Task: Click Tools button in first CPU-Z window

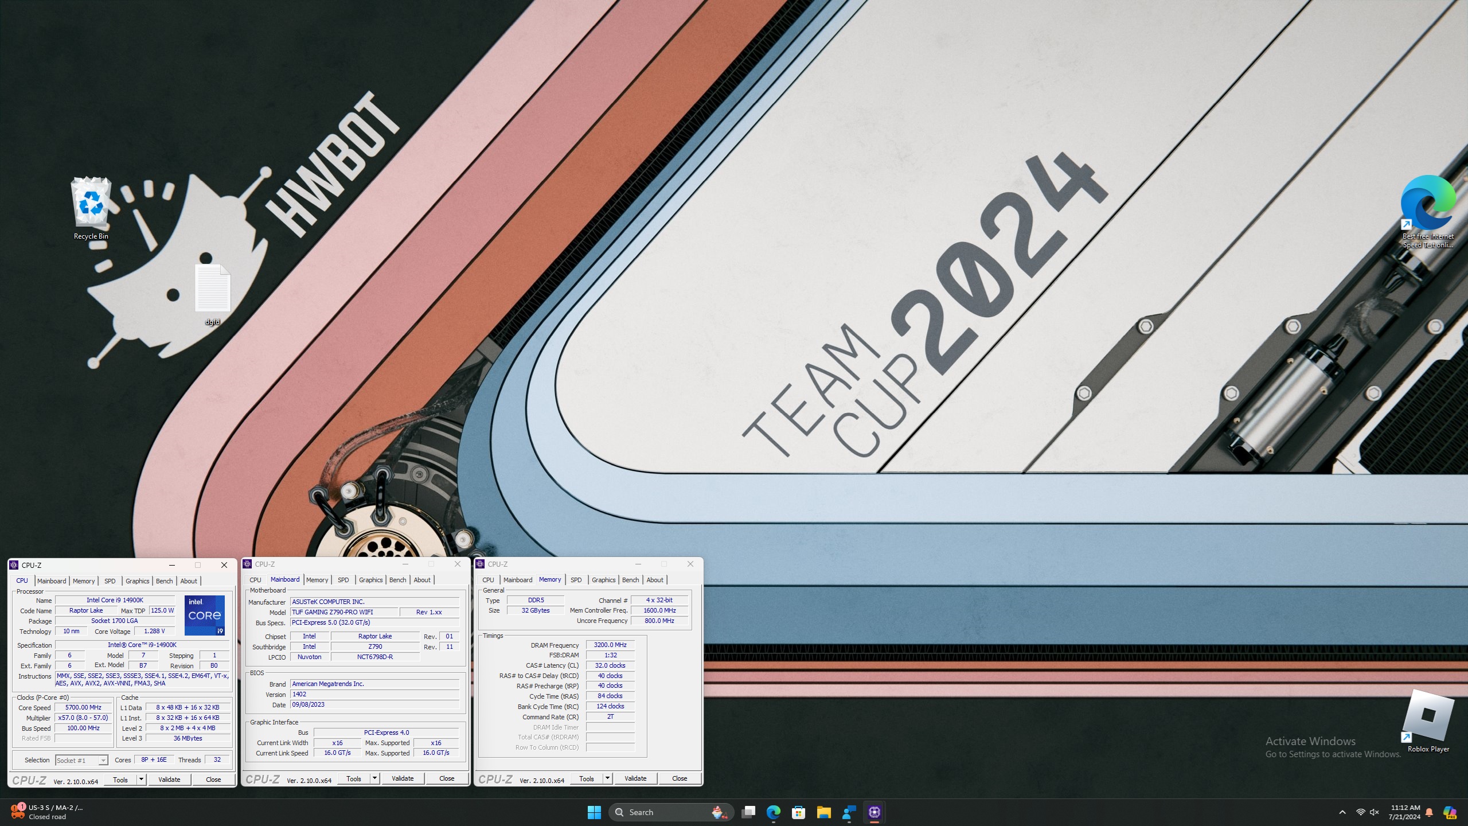Action: point(121,780)
